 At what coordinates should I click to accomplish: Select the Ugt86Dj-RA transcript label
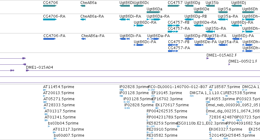[242, 22]
